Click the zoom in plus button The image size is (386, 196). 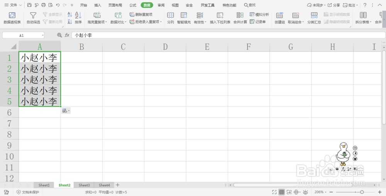tap(380, 192)
